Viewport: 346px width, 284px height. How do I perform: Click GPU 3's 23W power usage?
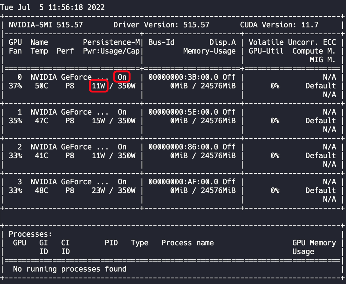point(99,191)
